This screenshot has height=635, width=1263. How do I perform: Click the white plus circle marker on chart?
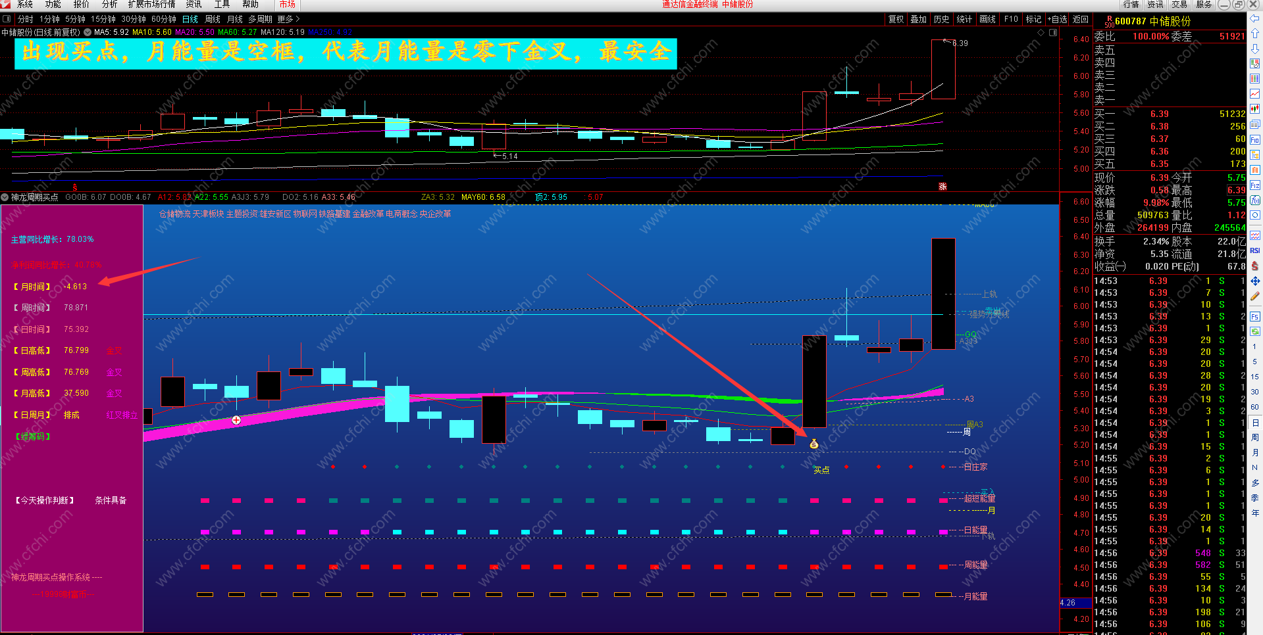tap(236, 420)
